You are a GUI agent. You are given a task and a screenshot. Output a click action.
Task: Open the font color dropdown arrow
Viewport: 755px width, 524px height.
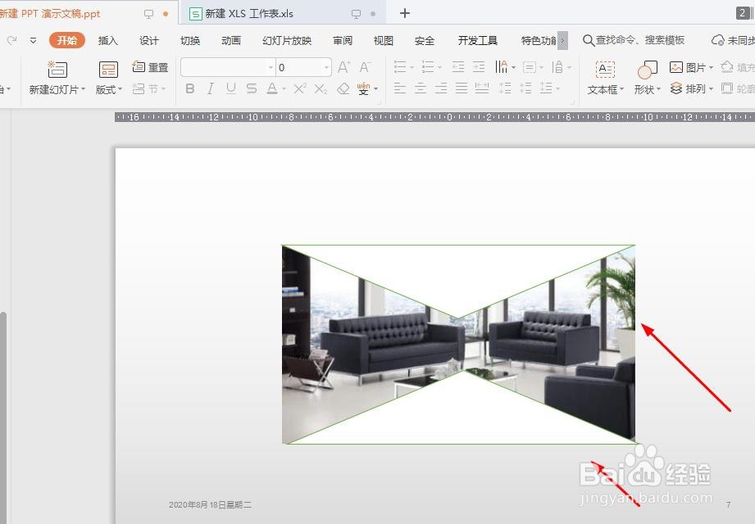(284, 89)
